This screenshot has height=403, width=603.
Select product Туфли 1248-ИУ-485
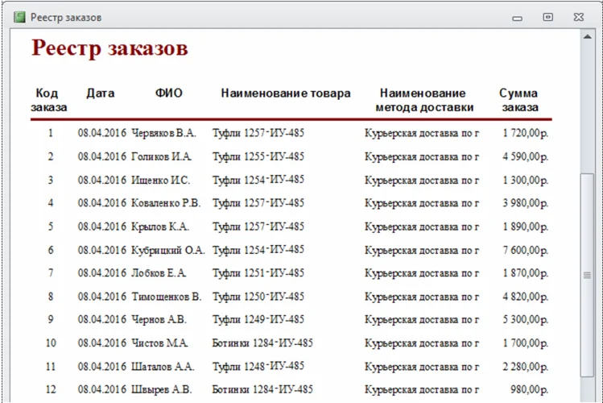pos(258,366)
